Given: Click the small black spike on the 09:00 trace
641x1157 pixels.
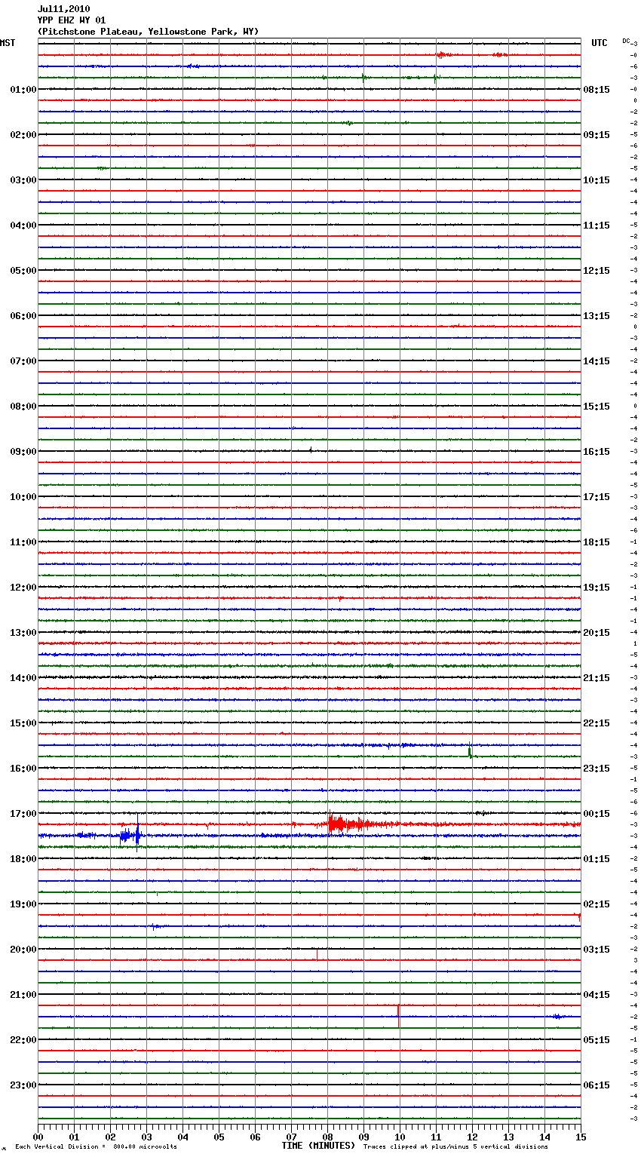Looking at the screenshot, I should click(310, 450).
